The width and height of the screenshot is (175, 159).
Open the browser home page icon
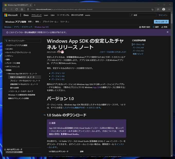coord(22,9)
